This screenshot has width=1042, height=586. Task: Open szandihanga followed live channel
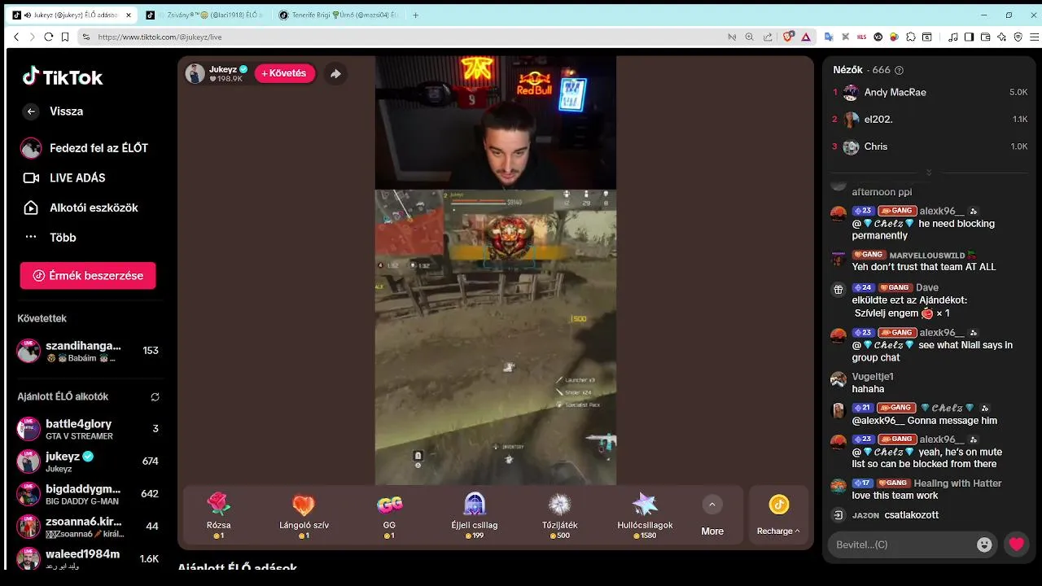point(88,351)
